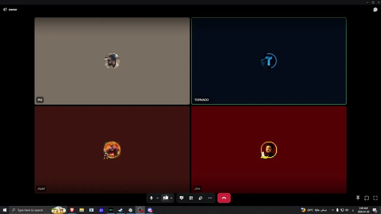Open the system tray microphone icon

(337, 210)
